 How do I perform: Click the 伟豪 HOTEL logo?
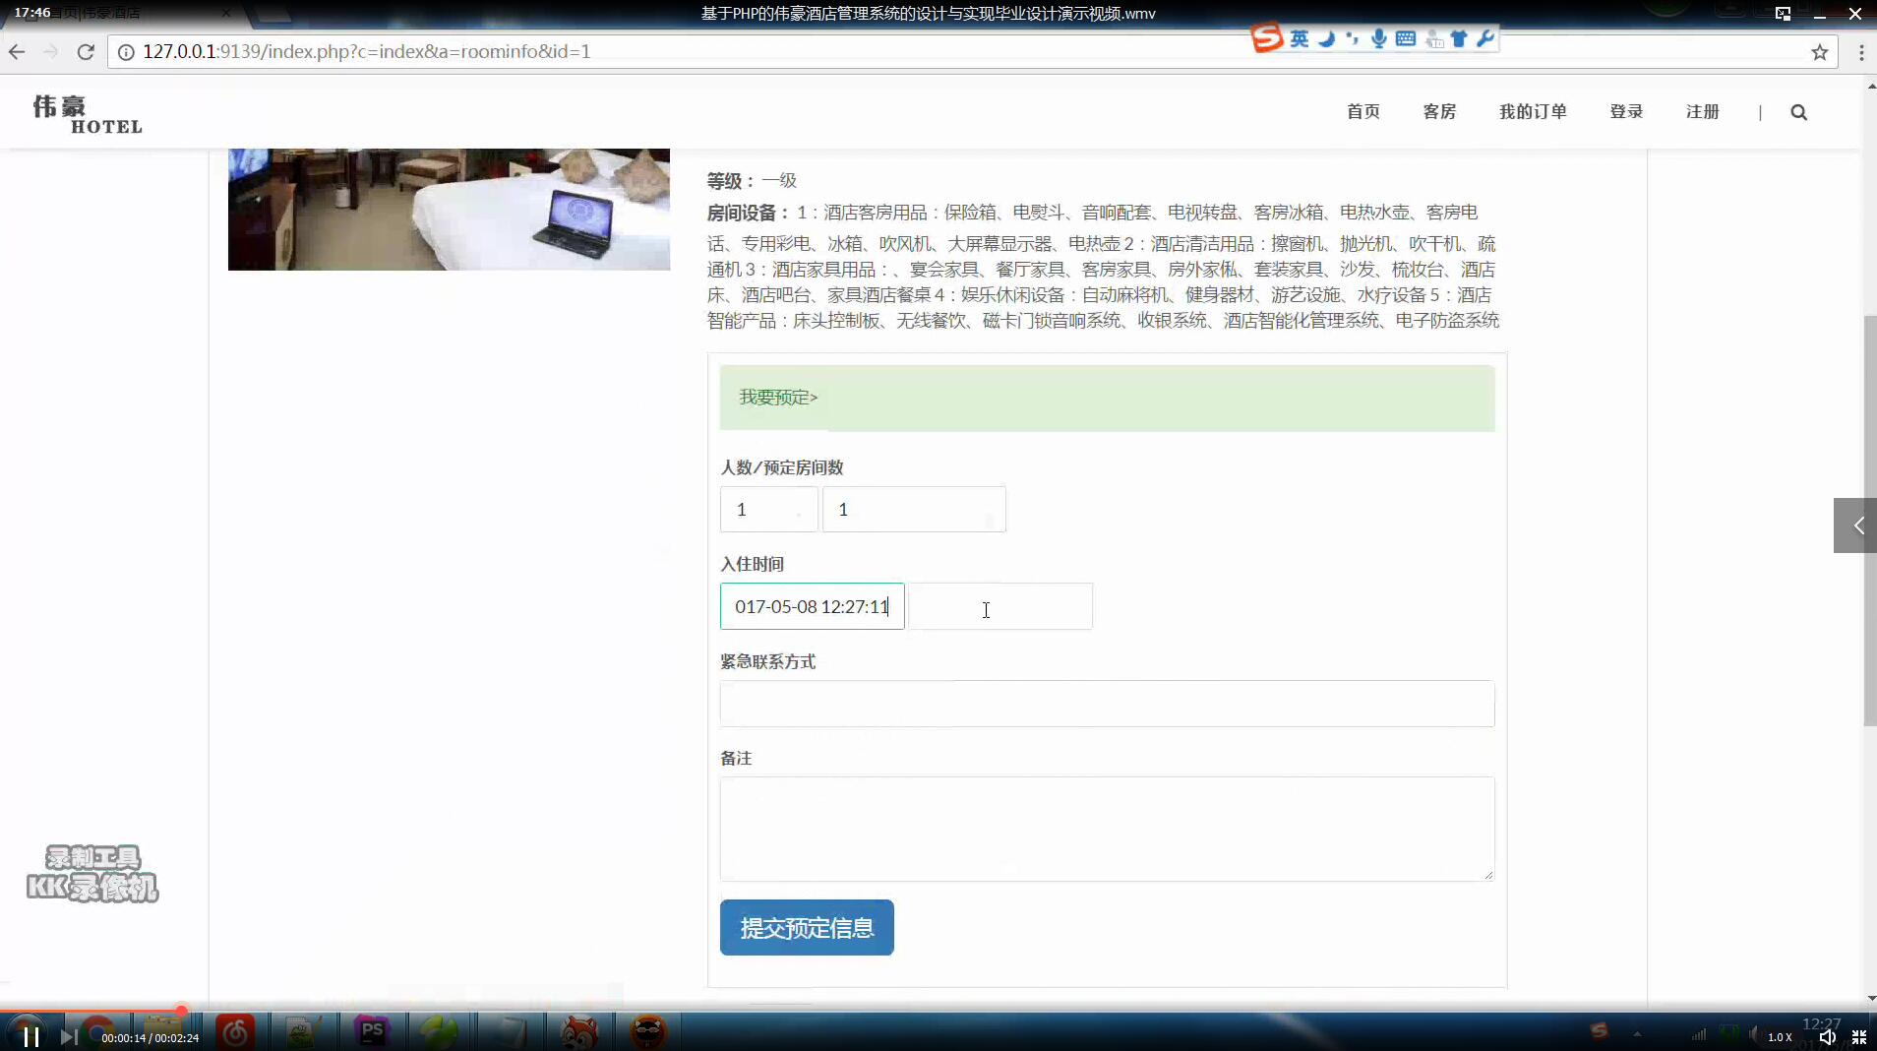click(88, 114)
